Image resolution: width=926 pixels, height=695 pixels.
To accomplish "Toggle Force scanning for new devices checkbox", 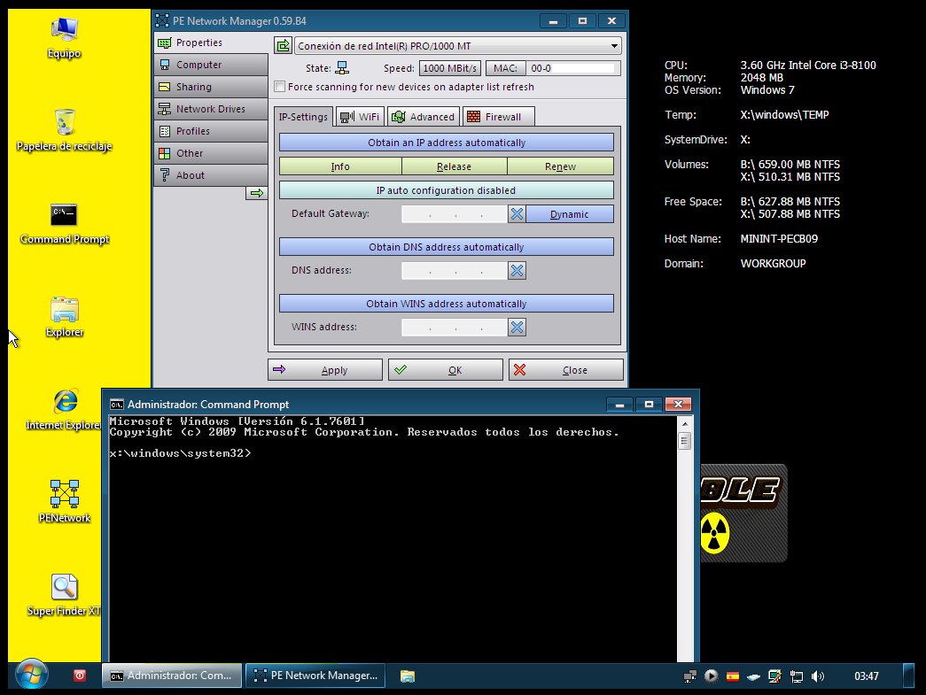I will [x=280, y=87].
